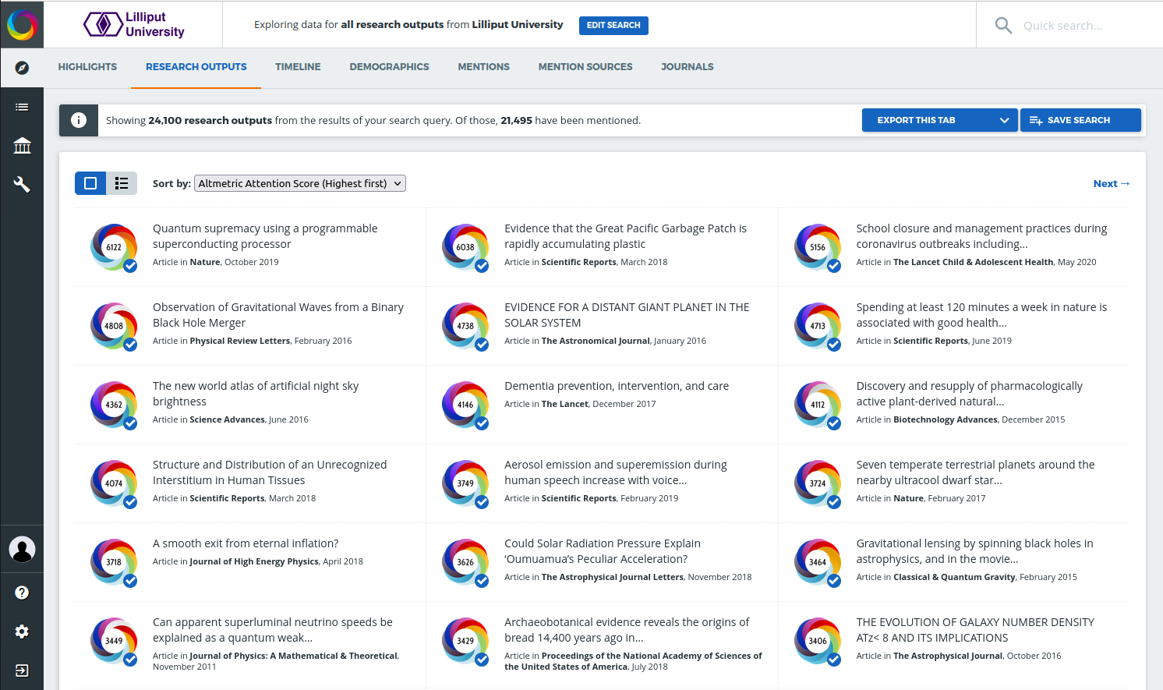Click the Altmetric rainbow logo icon

click(x=22, y=25)
